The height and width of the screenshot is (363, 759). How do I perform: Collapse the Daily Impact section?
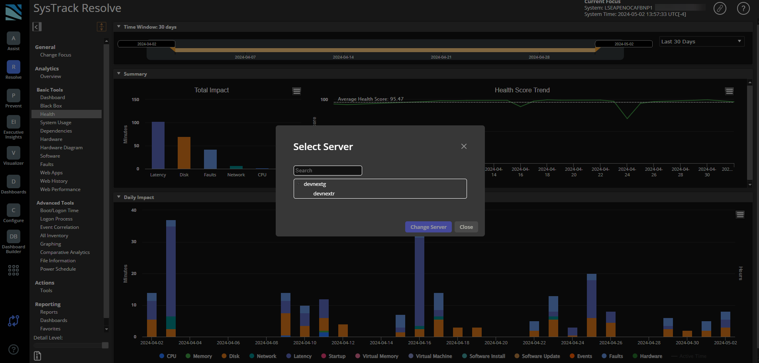(119, 197)
